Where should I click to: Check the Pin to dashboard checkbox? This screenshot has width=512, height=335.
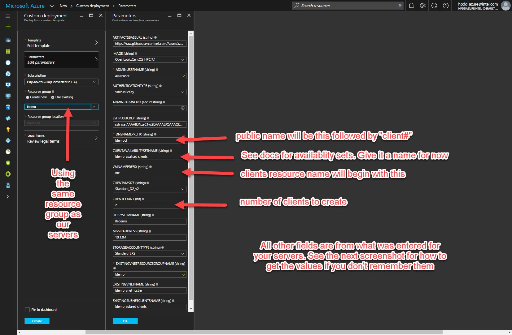27,310
